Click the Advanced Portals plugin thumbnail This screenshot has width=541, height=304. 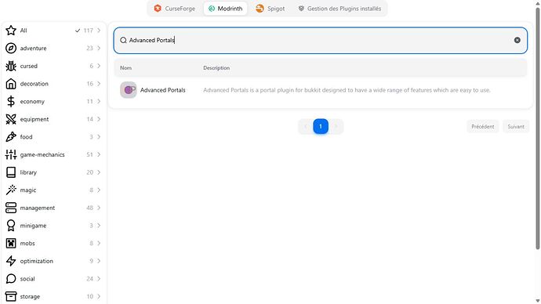pyautogui.click(x=129, y=90)
